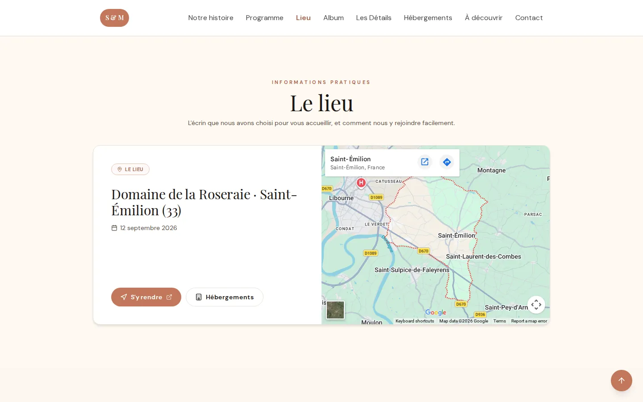Click the INFORMATIONS PRATIQUES eyebrow text
This screenshot has height=402, width=643.
tap(321, 82)
